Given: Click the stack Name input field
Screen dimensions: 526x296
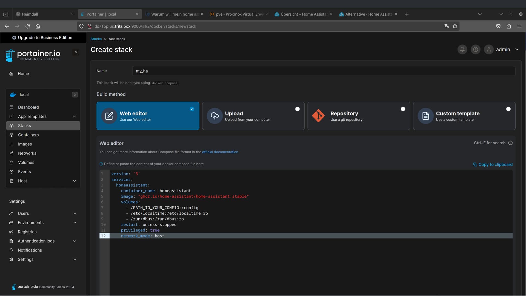Looking at the screenshot, I should [x=323, y=71].
